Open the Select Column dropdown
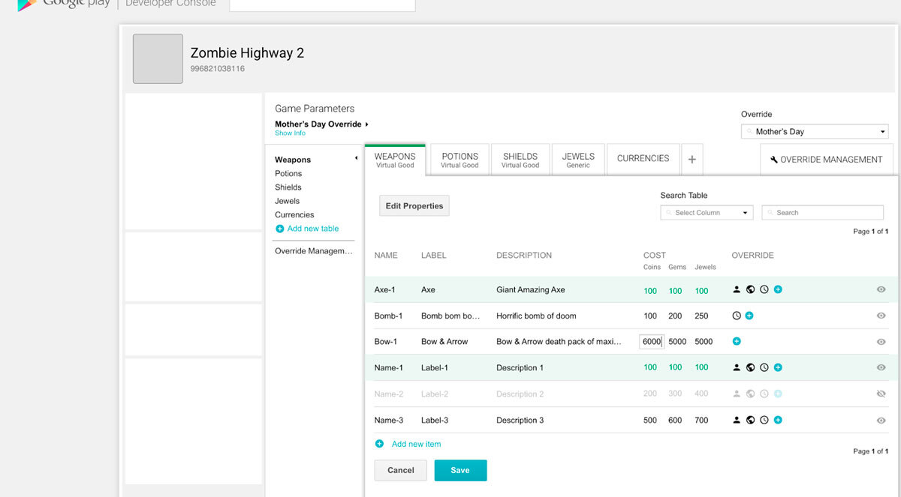Viewport: 901px width, 497px height. pos(706,213)
